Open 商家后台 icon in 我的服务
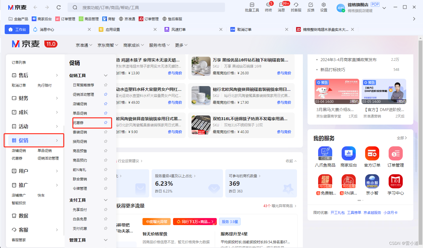The height and width of the screenshot is (248, 423). [349, 153]
